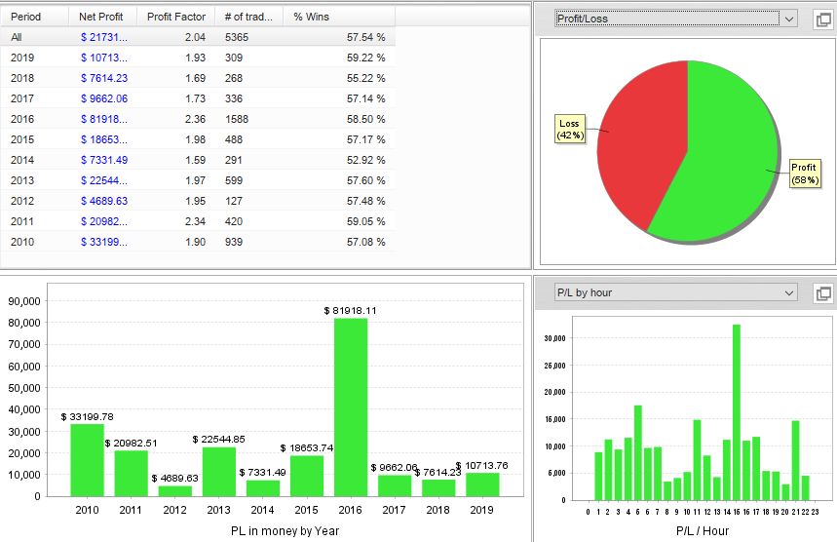Open the P/L by hour chart dropdown

[676, 292]
